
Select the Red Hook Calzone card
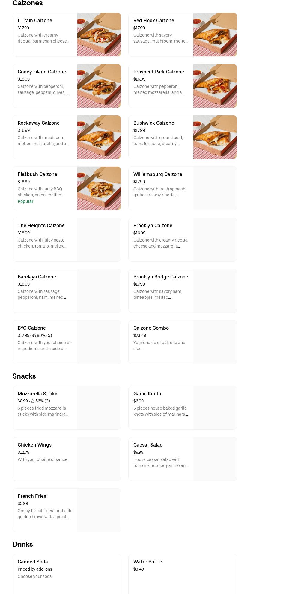[x=160, y=34]
